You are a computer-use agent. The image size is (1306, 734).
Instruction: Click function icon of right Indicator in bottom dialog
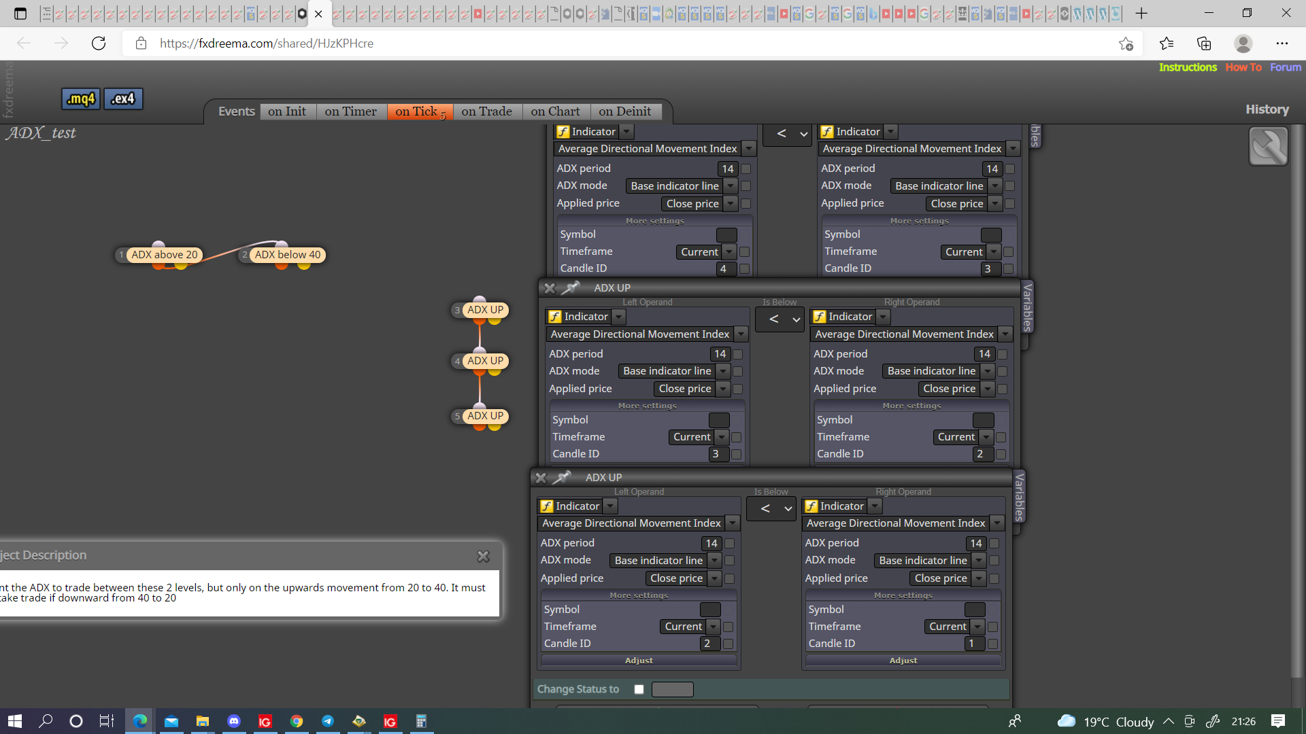[x=811, y=506]
